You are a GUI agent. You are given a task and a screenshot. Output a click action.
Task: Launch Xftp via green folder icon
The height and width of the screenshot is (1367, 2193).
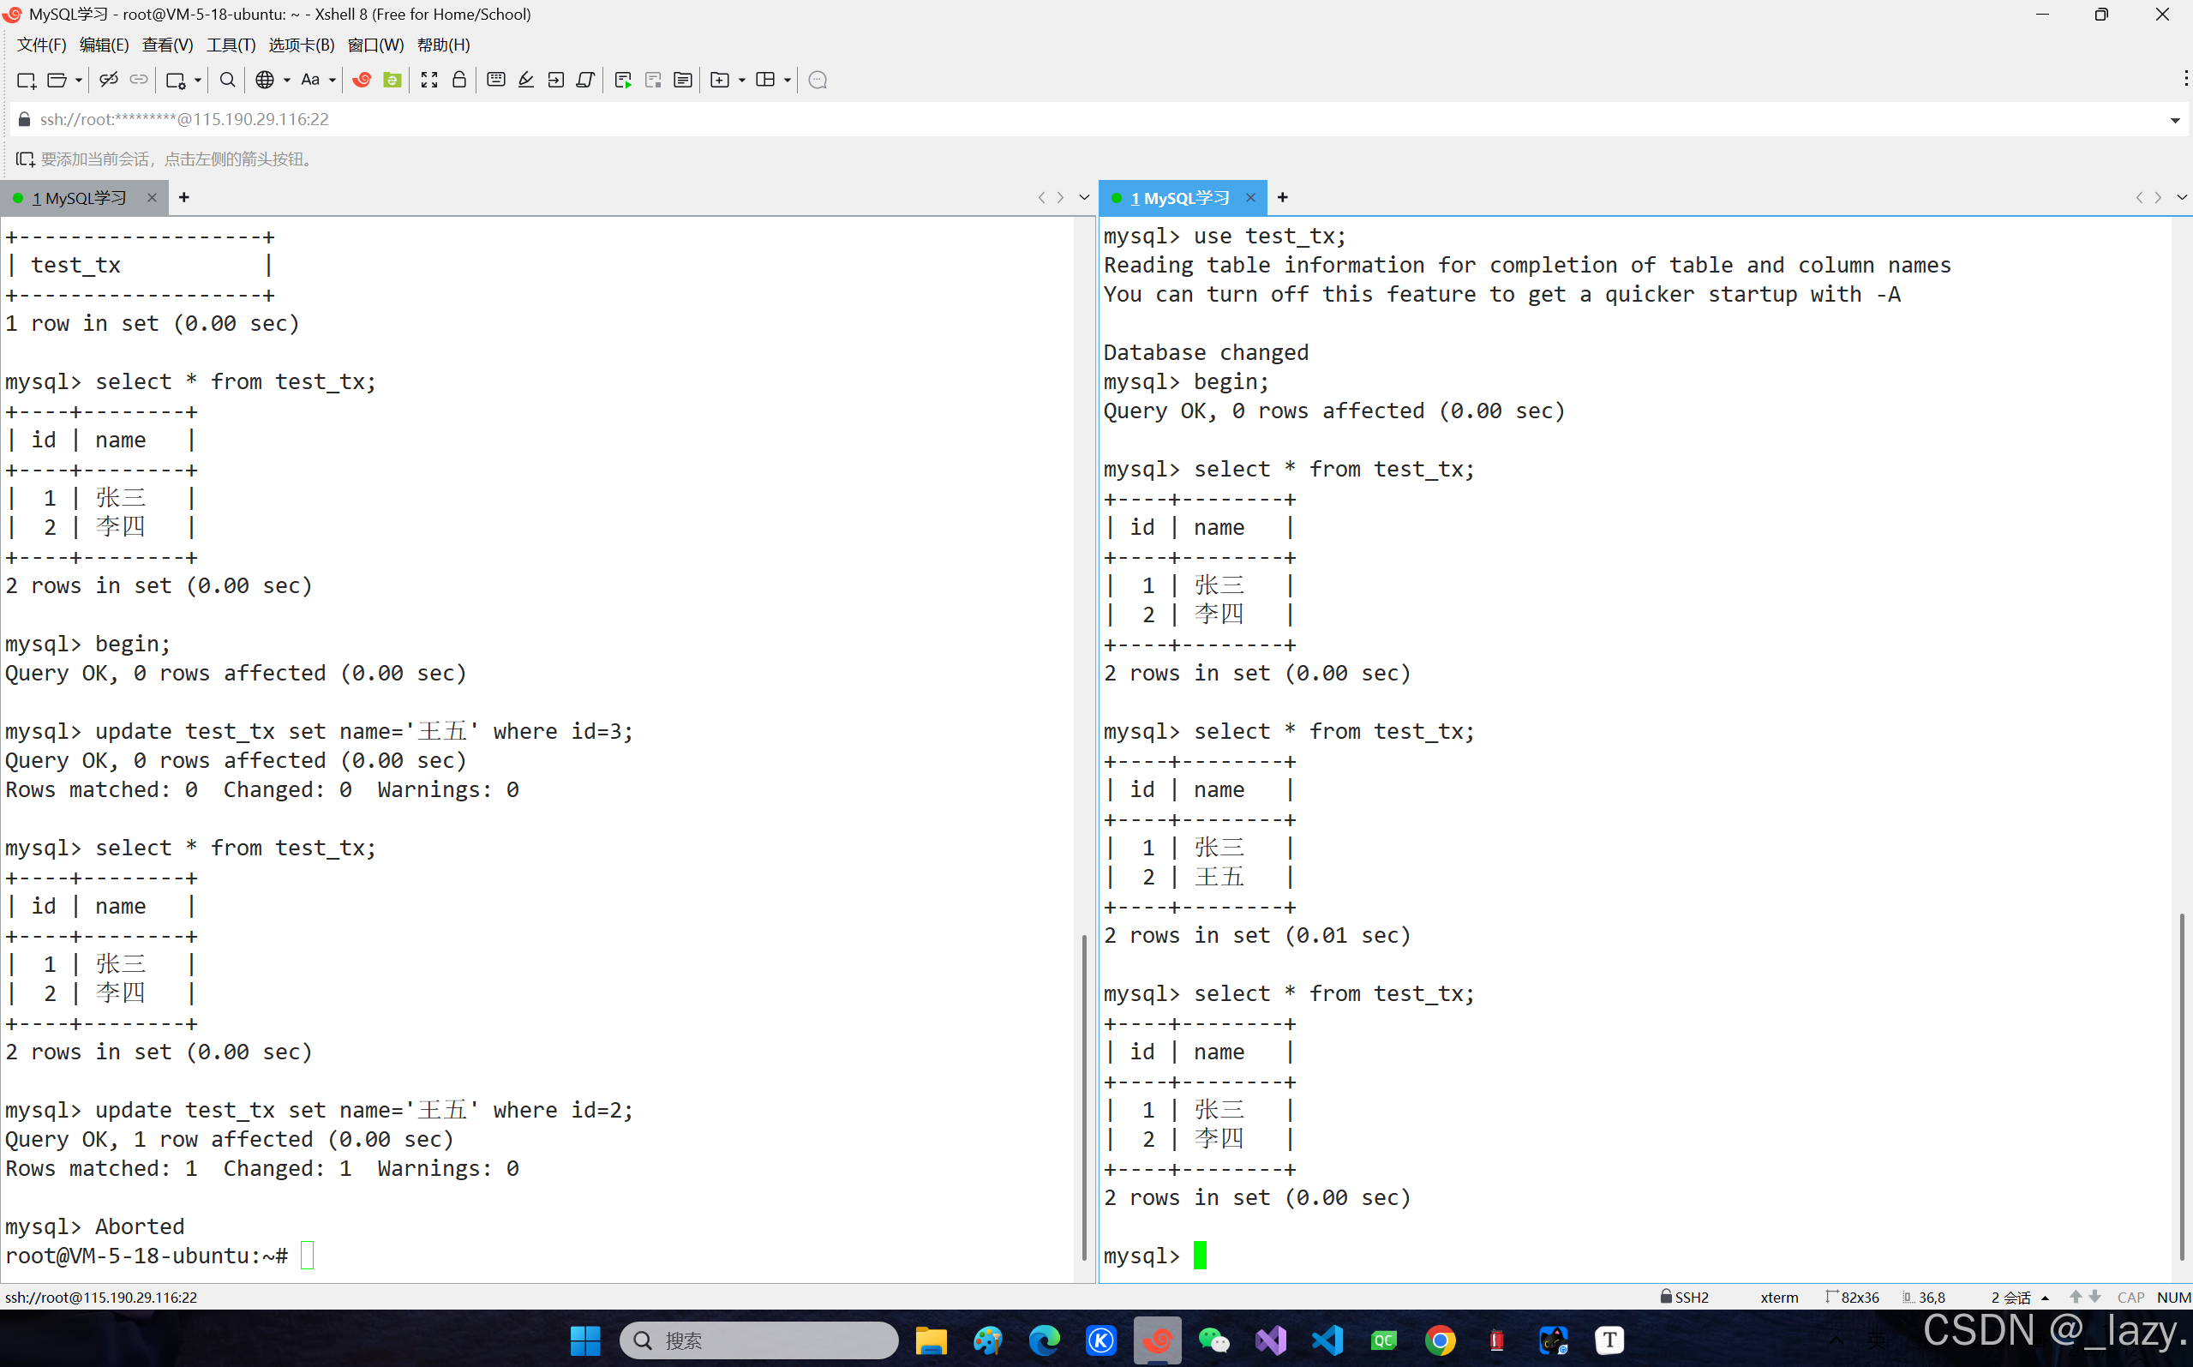pyautogui.click(x=392, y=80)
